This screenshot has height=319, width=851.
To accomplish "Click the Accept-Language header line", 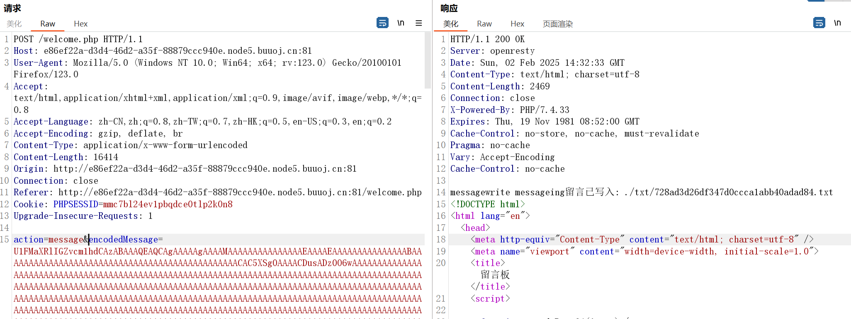I will click(202, 122).
